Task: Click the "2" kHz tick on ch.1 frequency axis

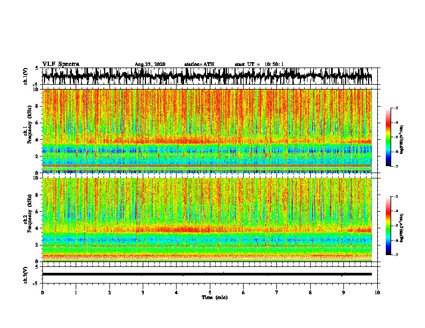Action: tap(38, 156)
